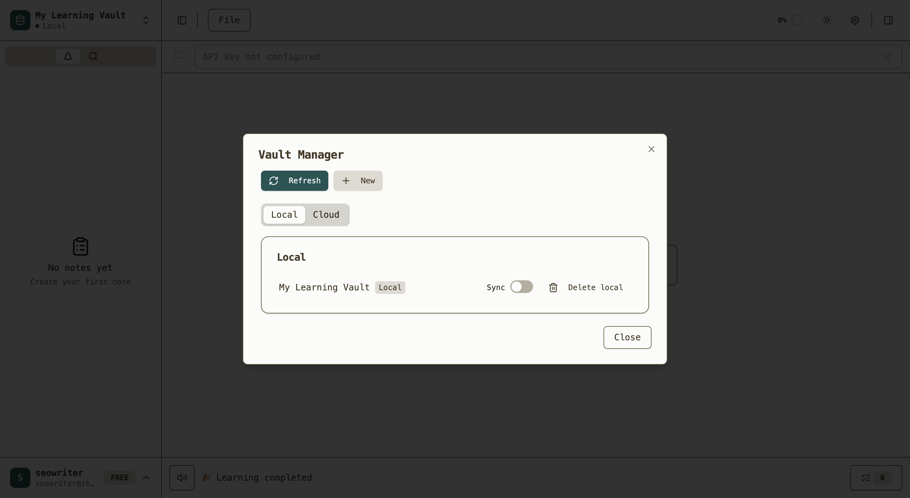This screenshot has width=910, height=498.
Task: Click the trash icon for Delete local
Action: [553, 288]
